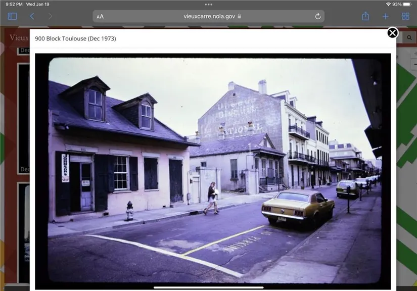
Task: Tap the battery indicator in status bar
Action: pyautogui.click(x=406, y=4)
